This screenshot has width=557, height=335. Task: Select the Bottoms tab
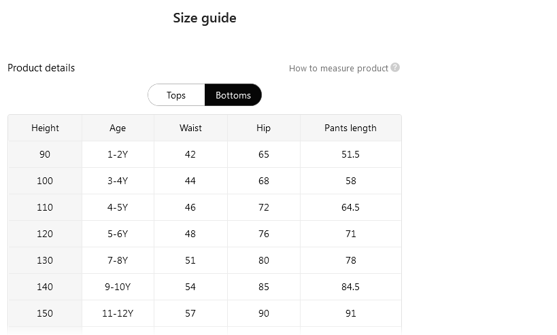click(233, 95)
